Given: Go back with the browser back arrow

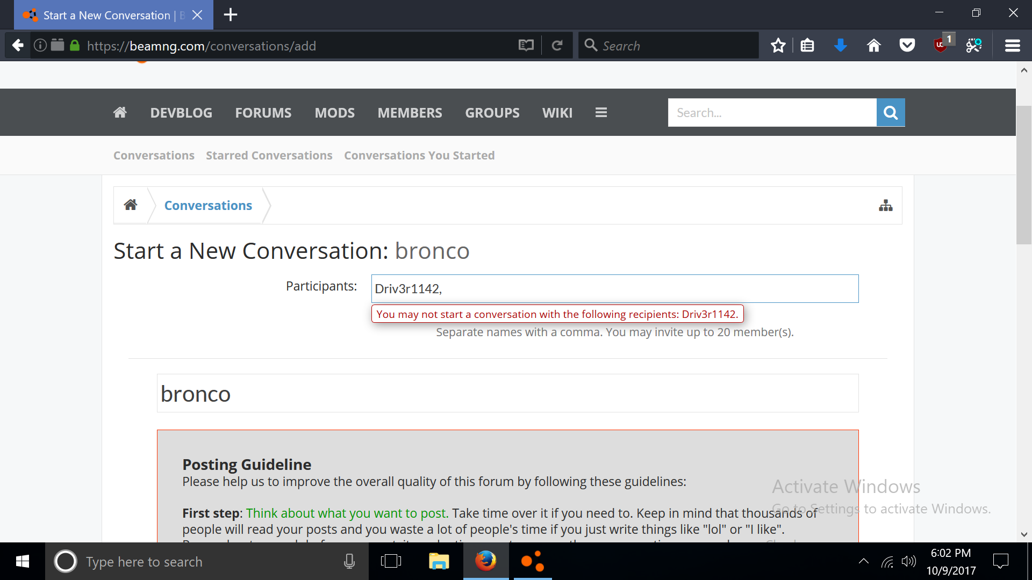Looking at the screenshot, I should pyautogui.click(x=18, y=46).
